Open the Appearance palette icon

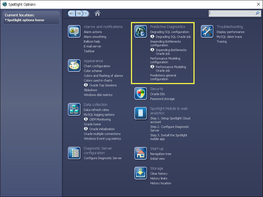pos(74,65)
